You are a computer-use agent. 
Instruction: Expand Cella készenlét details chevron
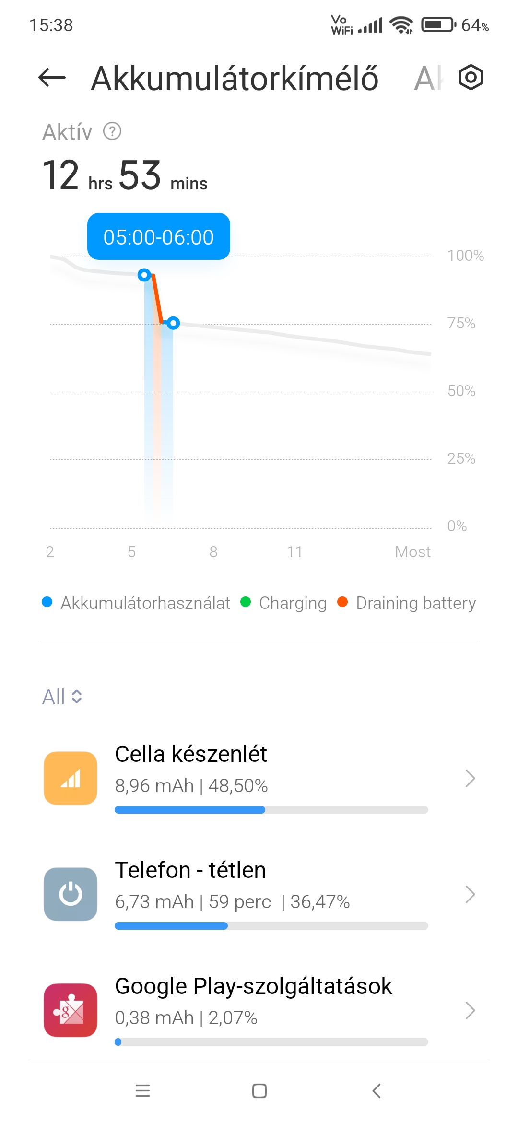(x=470, y=778)
